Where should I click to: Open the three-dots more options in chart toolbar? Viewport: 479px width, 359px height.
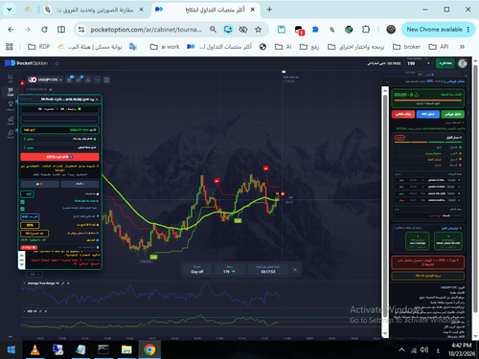(97, 79)
